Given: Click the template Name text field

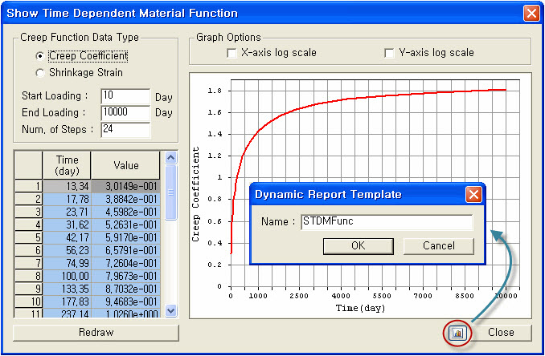Looking at the screenshot, I should tap(386, 223).
